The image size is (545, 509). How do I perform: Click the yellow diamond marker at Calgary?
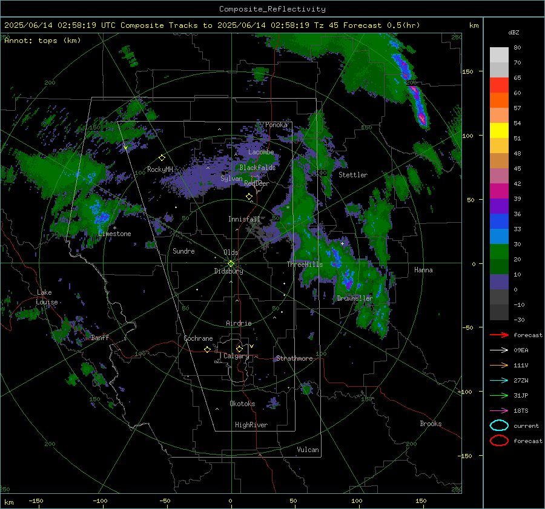click(x=239, y=349)
